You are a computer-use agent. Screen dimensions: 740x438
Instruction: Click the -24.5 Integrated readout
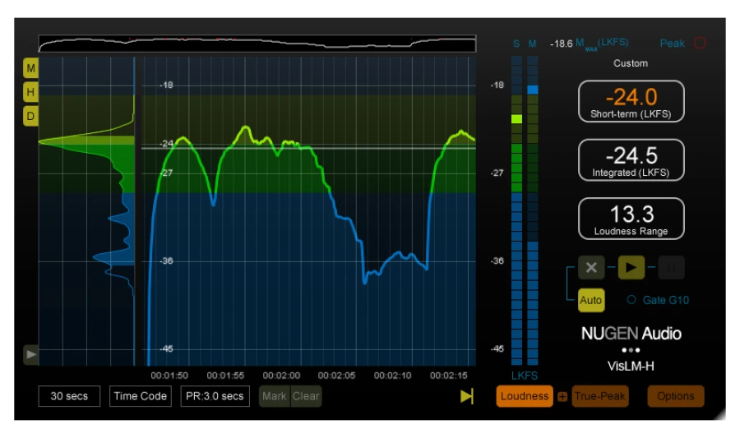click(x=631, y=159)
